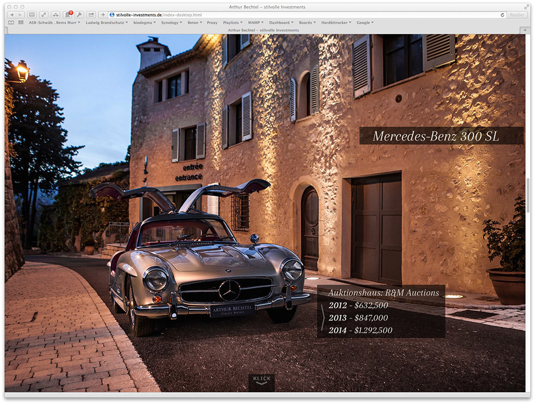Screen dimensions: 535x404
Task: Open a new tab with the plus button
Action: [x=525, y=30]
